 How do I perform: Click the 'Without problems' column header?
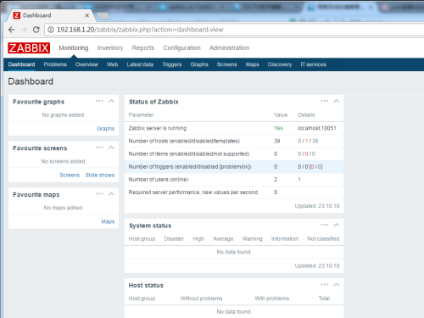point(201,298)
